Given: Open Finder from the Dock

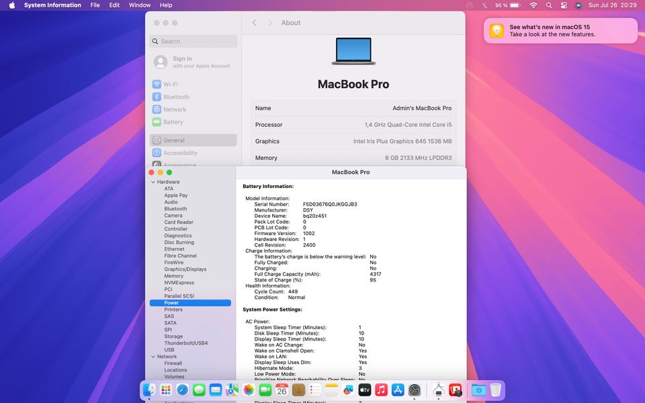Looking at the screenshot, I should (149, 390).
